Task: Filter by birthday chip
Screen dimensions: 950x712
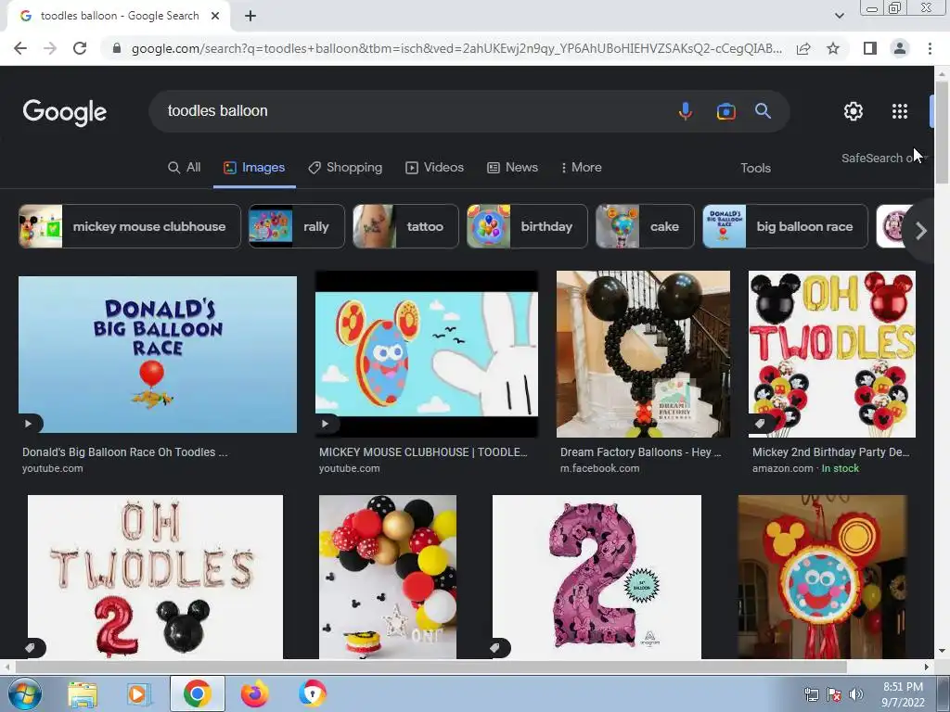Action: (x=527, y=226)
